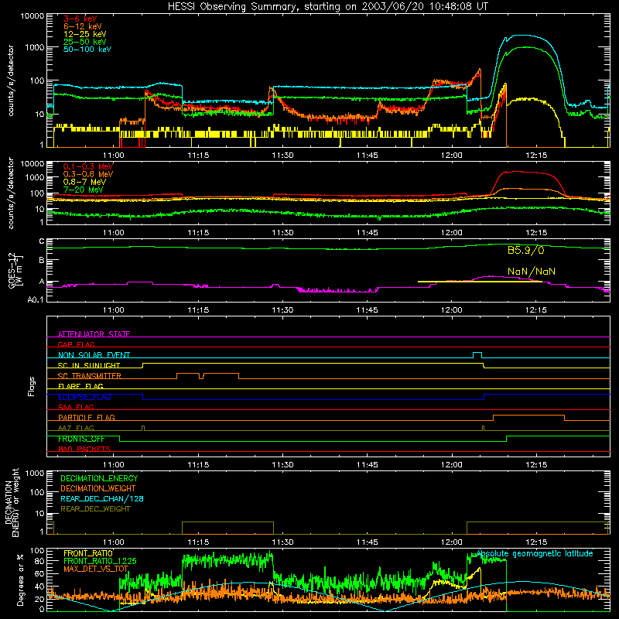Click the vertical Flags axis title
The width and height of the screenshot is (619, 619).
(32, 386)
